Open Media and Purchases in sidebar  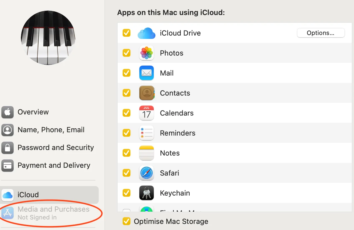click(x=53, y=213)
